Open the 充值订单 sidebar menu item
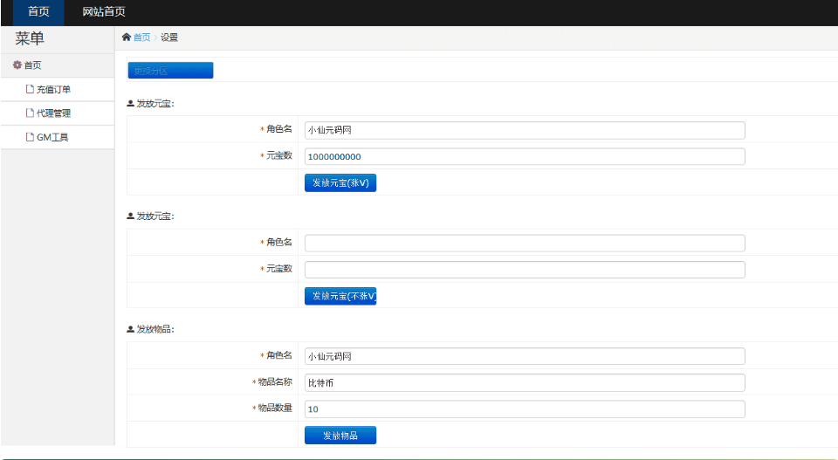 [54, 89]
